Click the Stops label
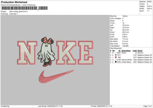Image resolution: width=153 pixels, height=108 pixels. pyautogui.click(x=112, y=21)
